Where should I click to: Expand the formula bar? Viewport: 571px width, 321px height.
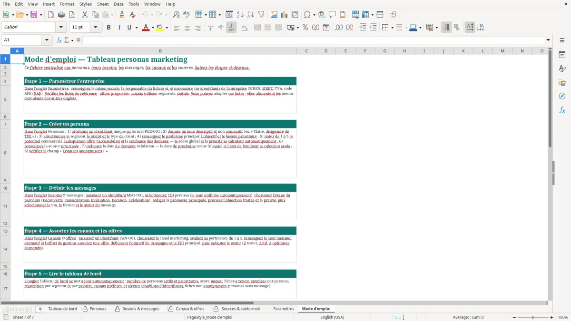click(549, 40)
